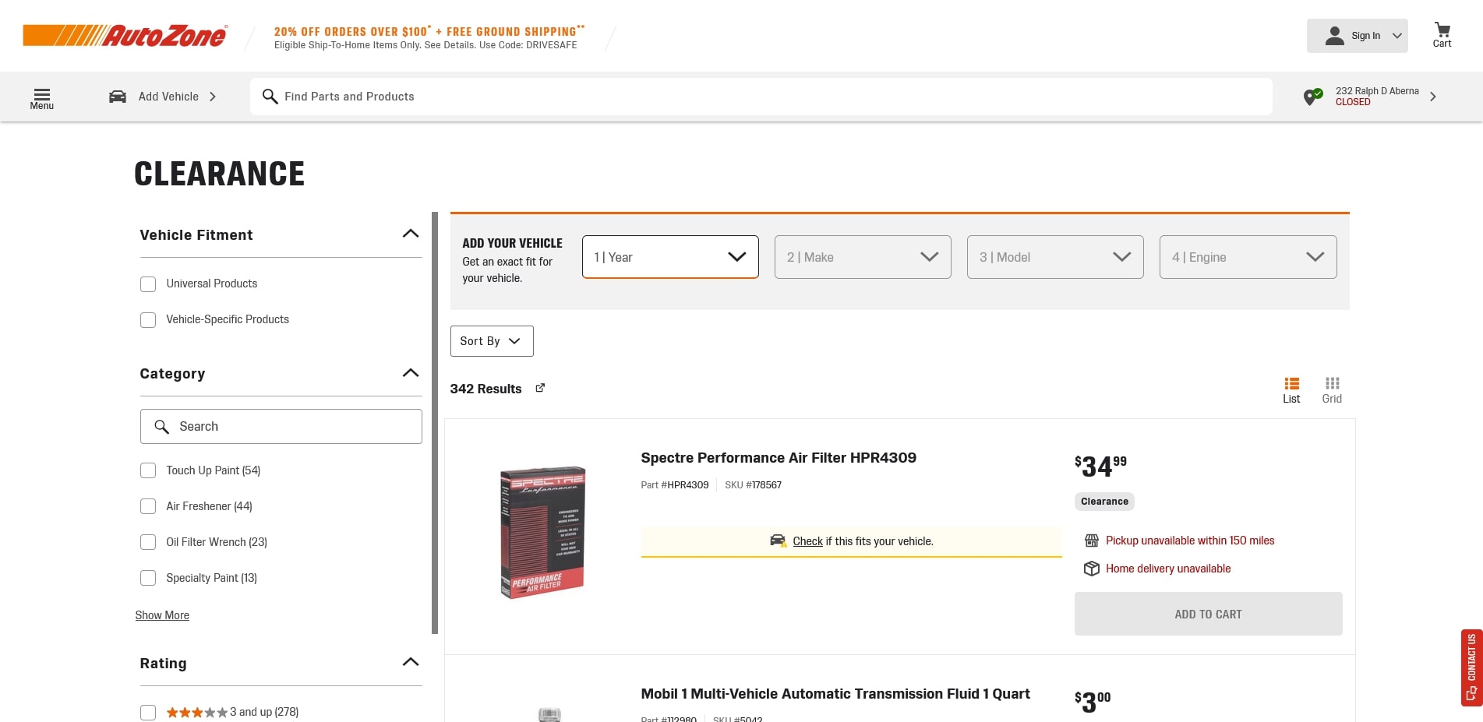Image resolution: width=1483 pixels, height=722 pixels.
Task: Open the Sign In account menu
Action: point(1357,36)
